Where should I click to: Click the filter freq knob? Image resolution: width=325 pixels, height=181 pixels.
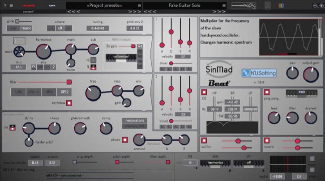(x=93, y=93)
